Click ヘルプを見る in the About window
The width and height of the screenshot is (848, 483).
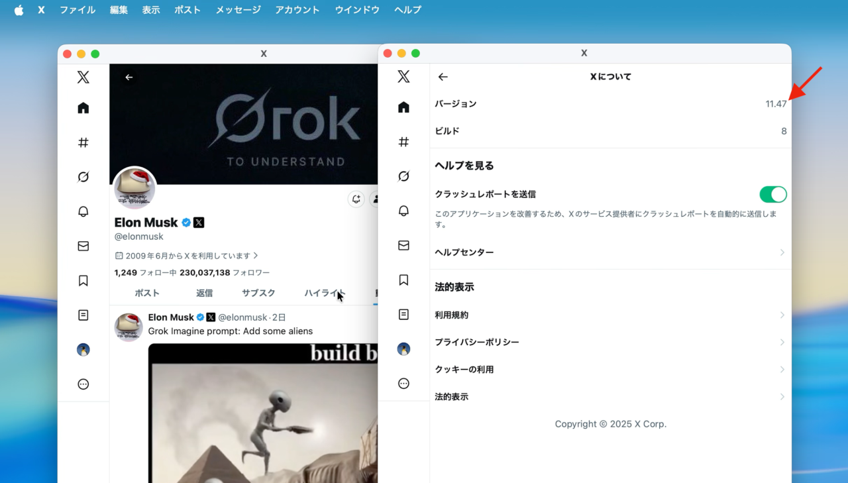pyautogui.click(x=463, y=165)
